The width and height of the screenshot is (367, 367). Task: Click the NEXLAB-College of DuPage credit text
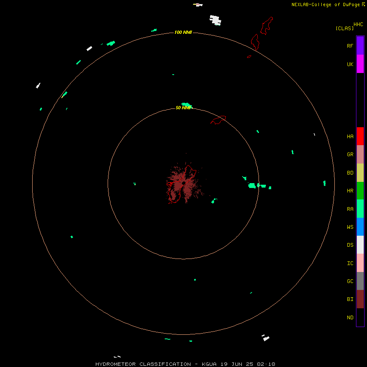[x=325, y=4]
